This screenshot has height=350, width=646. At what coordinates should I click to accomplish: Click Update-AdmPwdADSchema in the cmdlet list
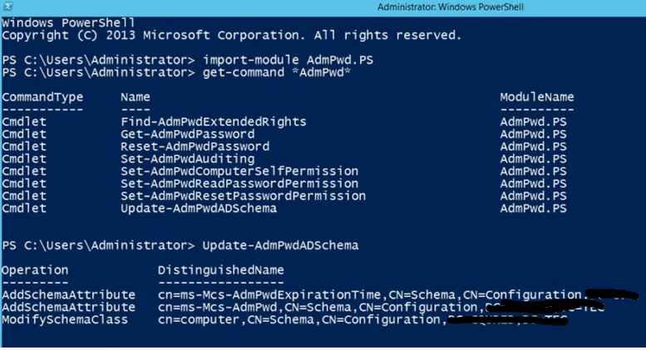[x=198, y=208]
